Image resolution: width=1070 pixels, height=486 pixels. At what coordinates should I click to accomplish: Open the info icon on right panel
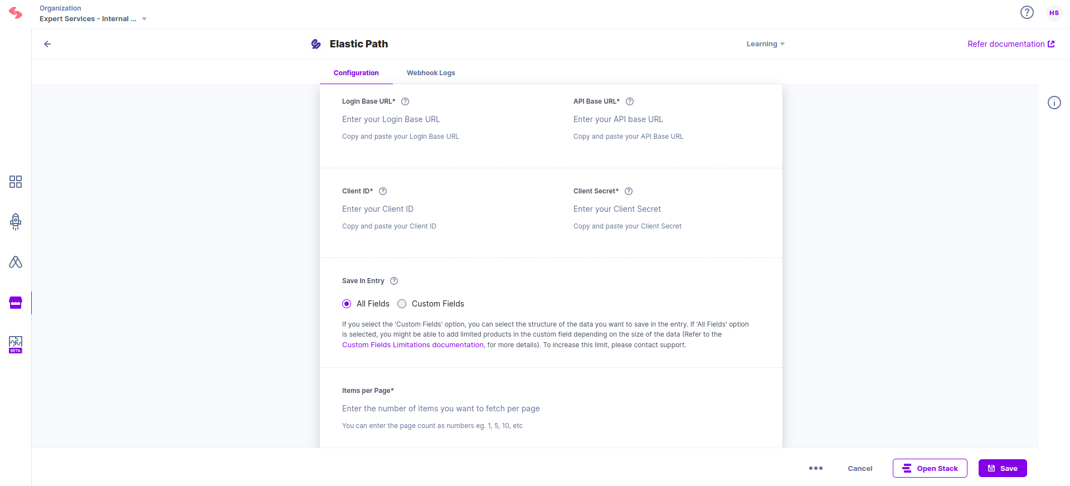coord(1054,103)
